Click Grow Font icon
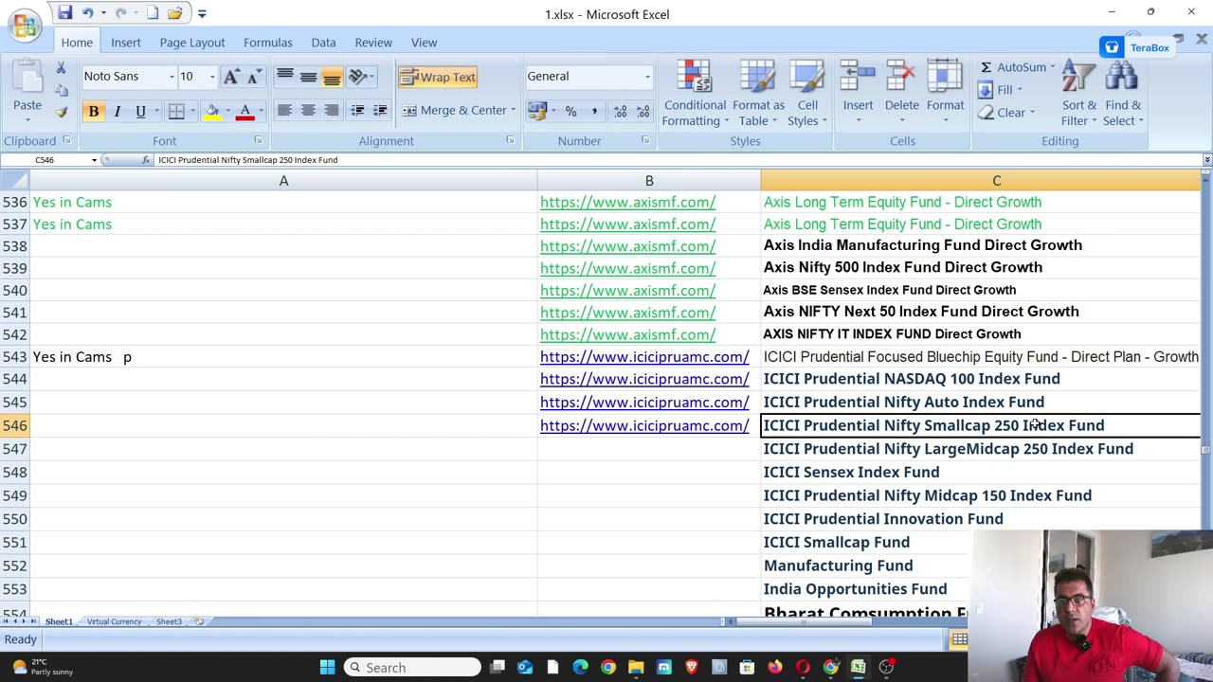Viewport: 1213px width, 682px height. coord(231,77)
